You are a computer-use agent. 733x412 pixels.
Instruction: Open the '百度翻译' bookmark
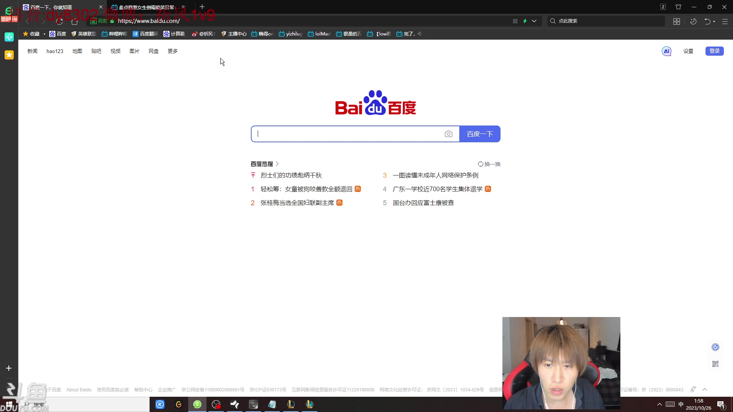[x=145, y=34]
